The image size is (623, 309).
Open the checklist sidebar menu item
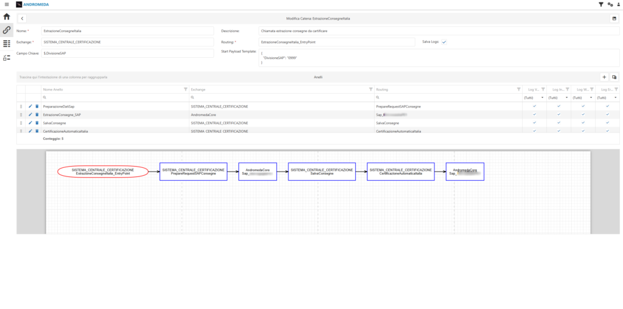[x=6, y=58]
